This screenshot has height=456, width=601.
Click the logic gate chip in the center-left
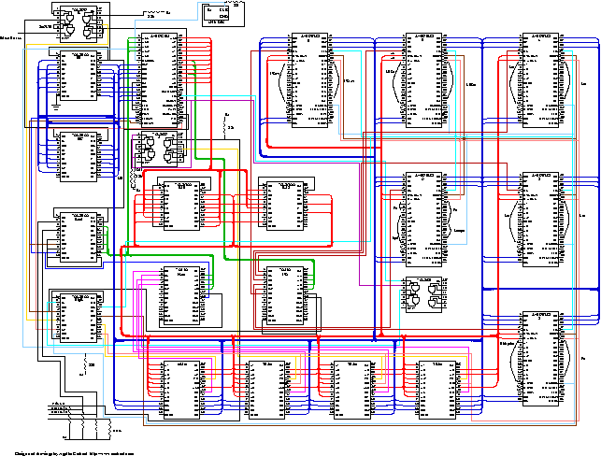[x=150, y=150]
